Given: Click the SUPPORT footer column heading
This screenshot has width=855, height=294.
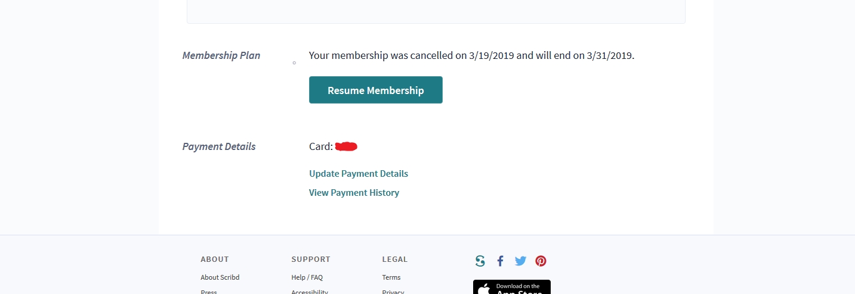Looking at the screenshot, I should pyautogui.click(x=311, y=259).
